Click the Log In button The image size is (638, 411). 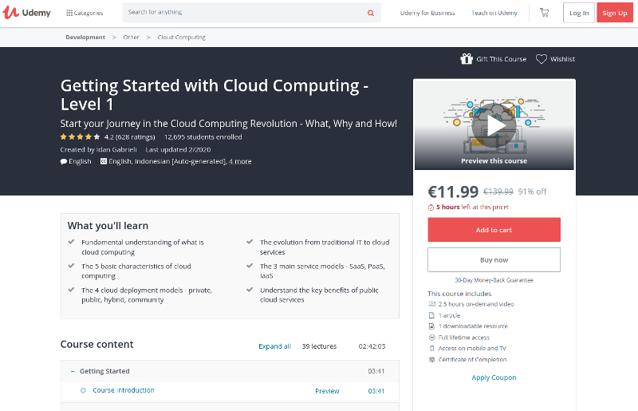tap(579, 13)
